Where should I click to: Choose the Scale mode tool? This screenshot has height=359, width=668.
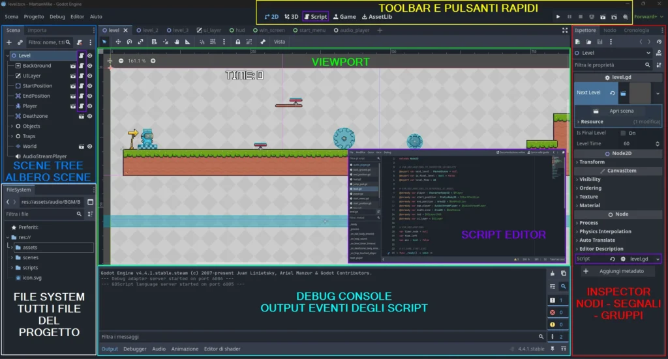tap(141, 42)
